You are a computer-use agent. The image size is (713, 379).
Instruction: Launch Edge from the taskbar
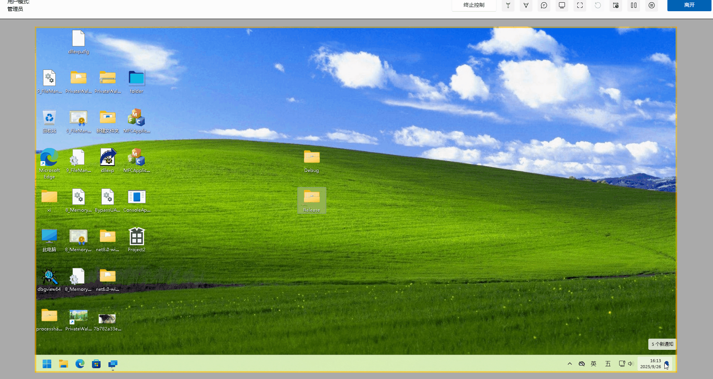[x=80, y=364]
